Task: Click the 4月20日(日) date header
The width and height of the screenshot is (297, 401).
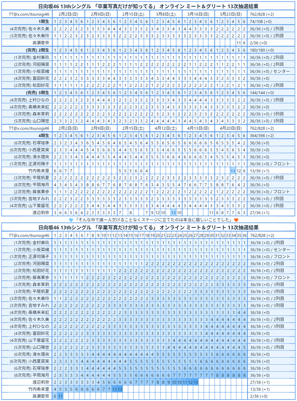Action: click(231, 128)
